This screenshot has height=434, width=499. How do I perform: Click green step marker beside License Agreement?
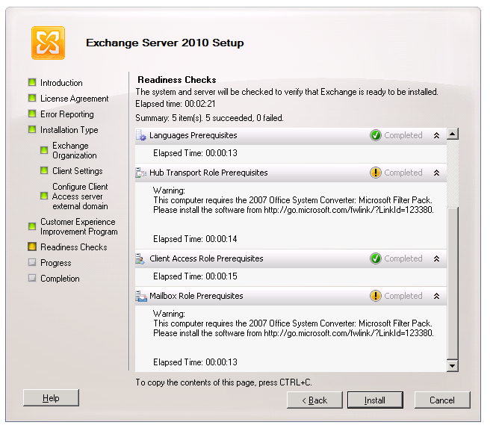pyautogui.click(x=32, y=98)
